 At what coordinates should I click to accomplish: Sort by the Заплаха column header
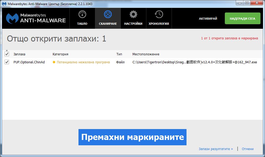point(19,54)
